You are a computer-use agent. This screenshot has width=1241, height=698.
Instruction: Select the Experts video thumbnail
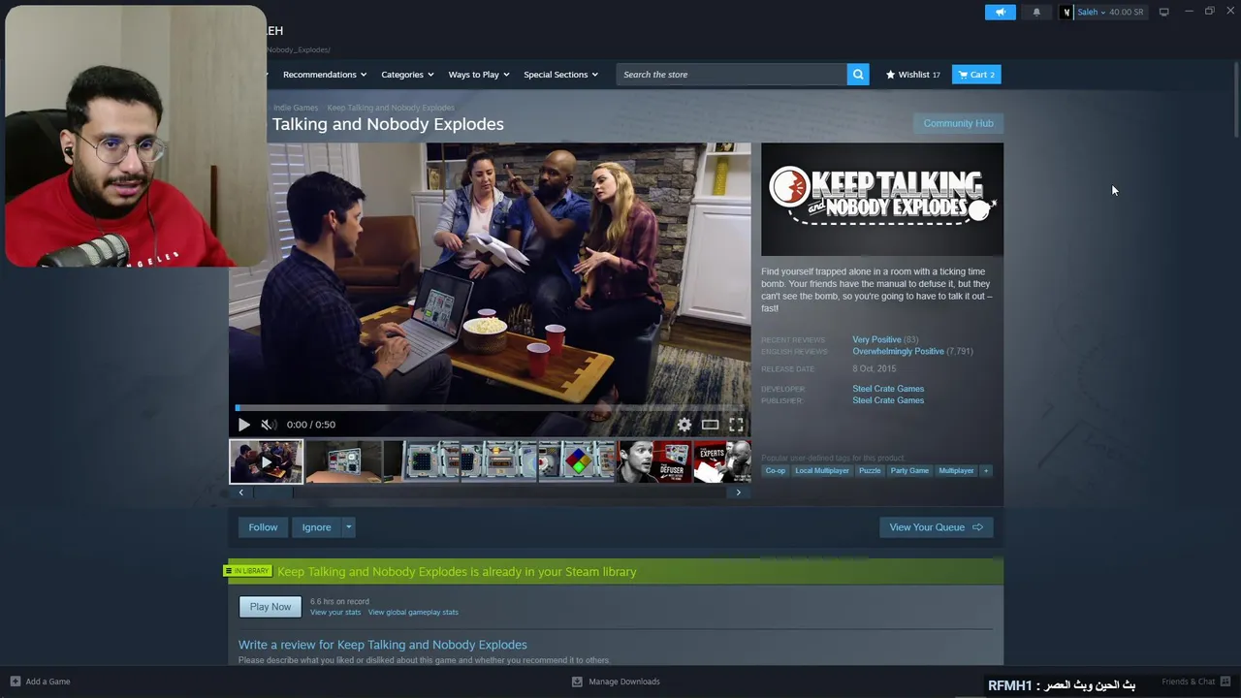pyautogui.click(x=722, y=461)
